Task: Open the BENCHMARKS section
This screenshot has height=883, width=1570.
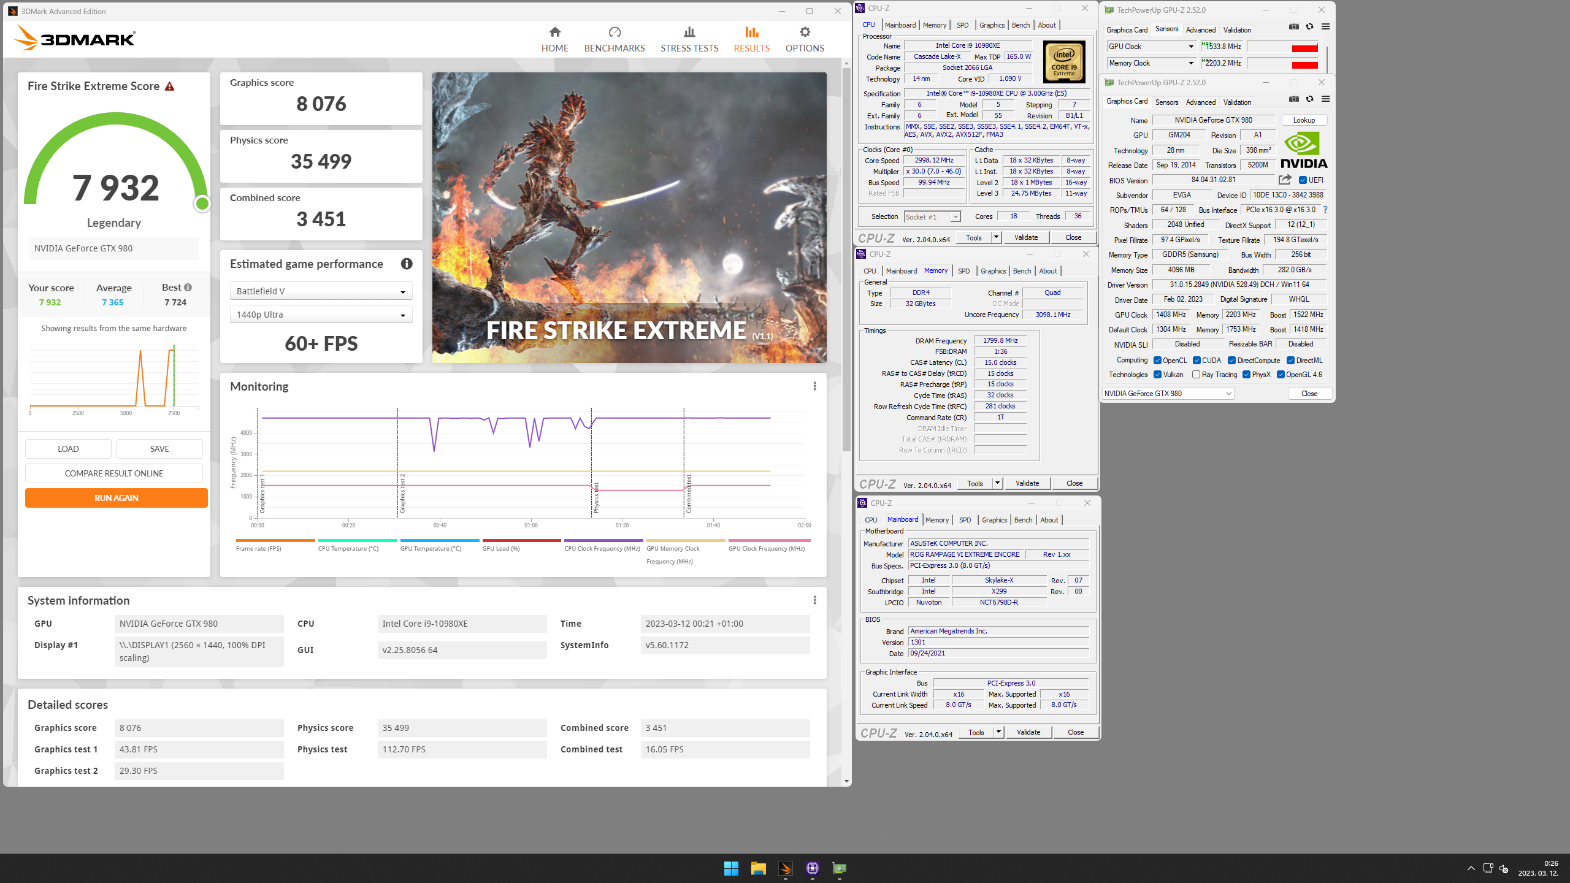Action: tap(615, 40)
